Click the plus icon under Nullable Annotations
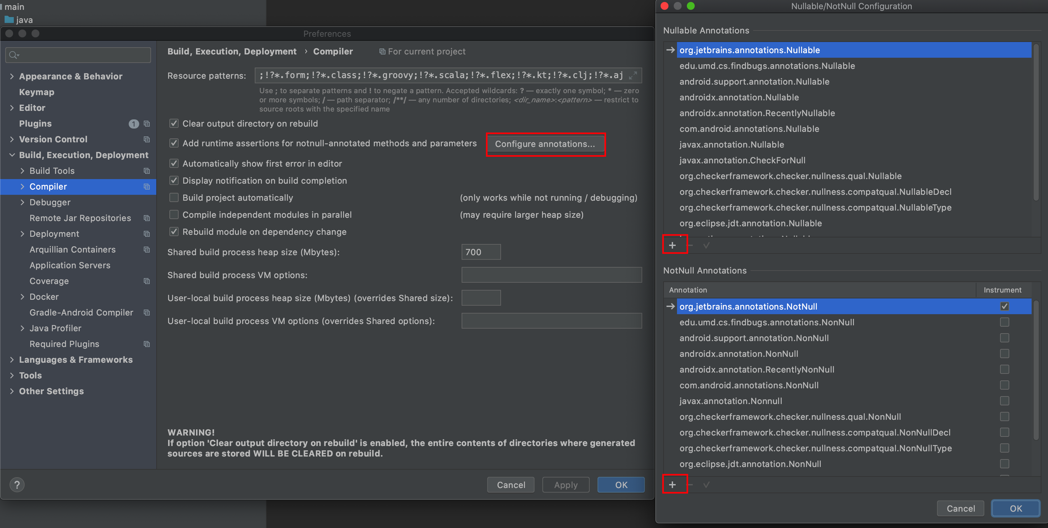This screenshot has height=528, width=1048. coord(672,245)
